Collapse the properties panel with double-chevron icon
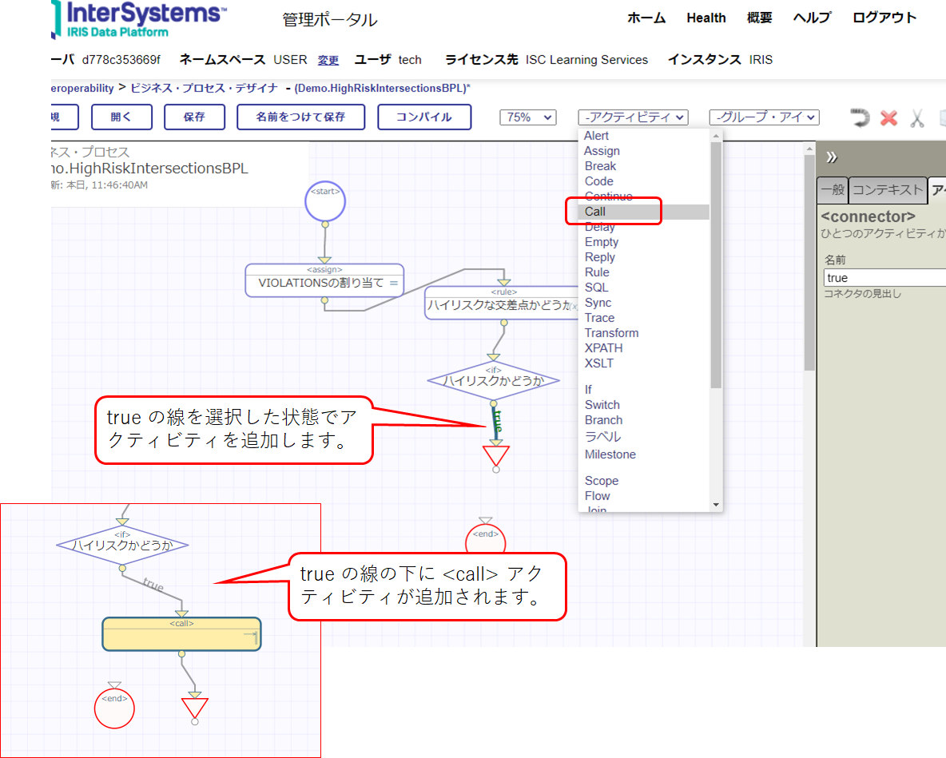Image resolution: width=946 pixels, height=758 pixels. (831, 157)
